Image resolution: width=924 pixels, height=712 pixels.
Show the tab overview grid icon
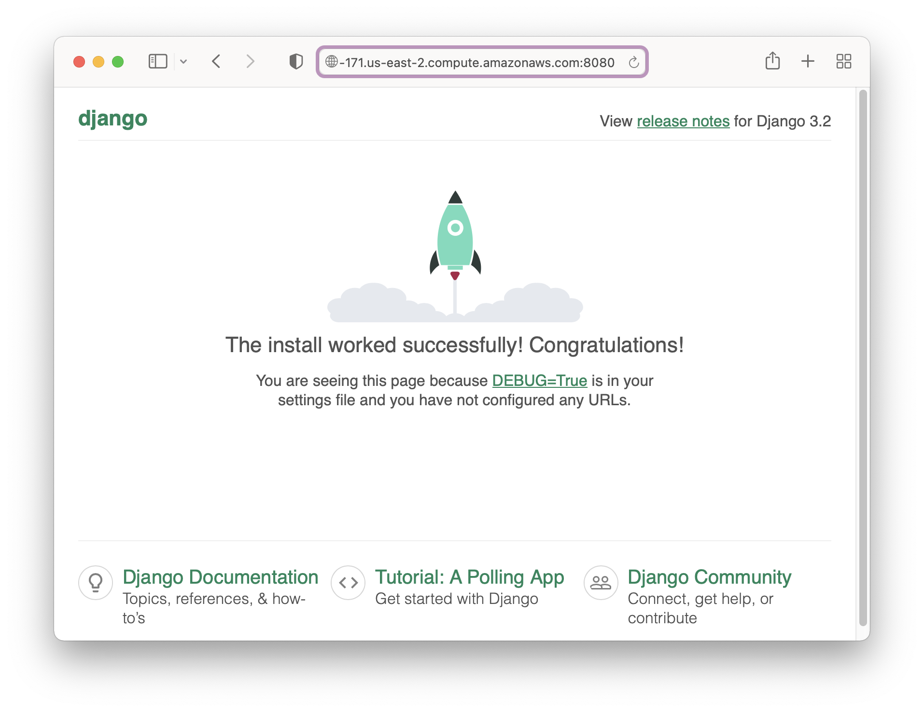(843, 61)
